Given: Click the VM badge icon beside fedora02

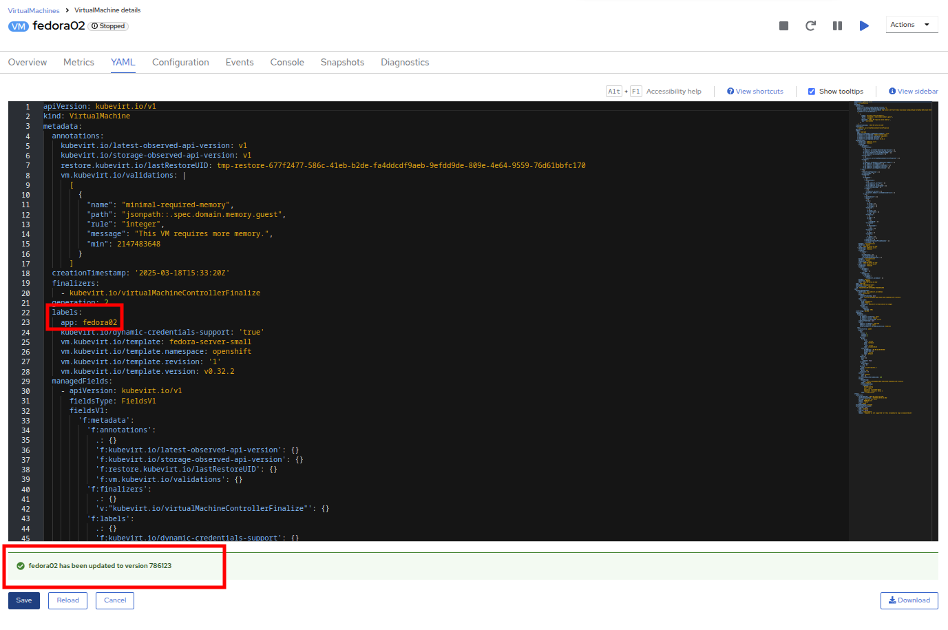Looking at the screenshot, I should (x=19, y=26).
